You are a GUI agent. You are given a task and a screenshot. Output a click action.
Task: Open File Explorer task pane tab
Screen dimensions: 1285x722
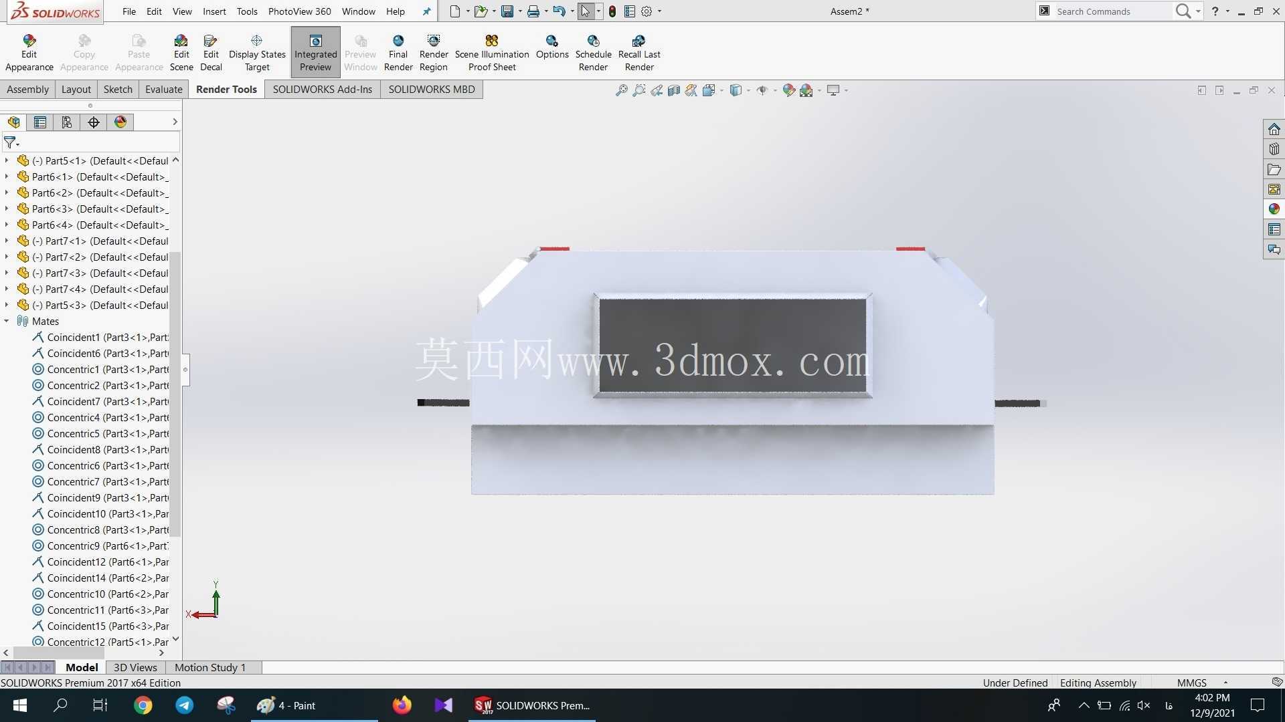tap(1274, 169)
